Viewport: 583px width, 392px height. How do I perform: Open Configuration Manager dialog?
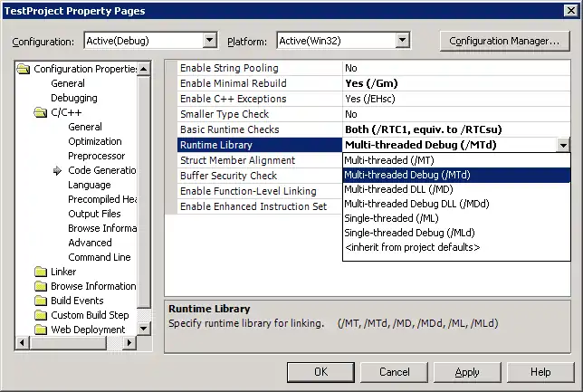pos(504,41)
